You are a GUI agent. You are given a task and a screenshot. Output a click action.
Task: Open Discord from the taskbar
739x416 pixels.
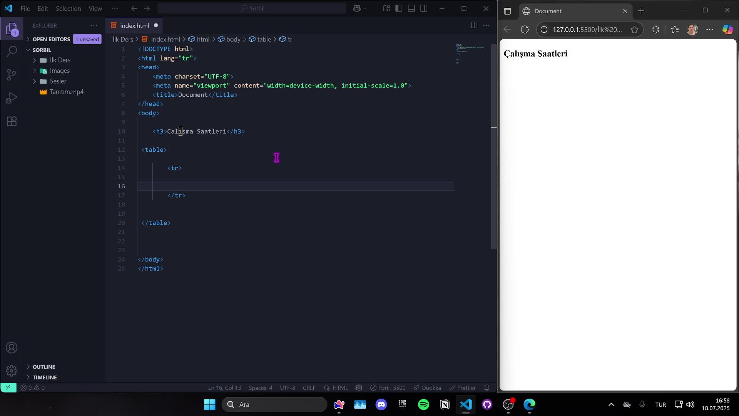pos(381,404)
